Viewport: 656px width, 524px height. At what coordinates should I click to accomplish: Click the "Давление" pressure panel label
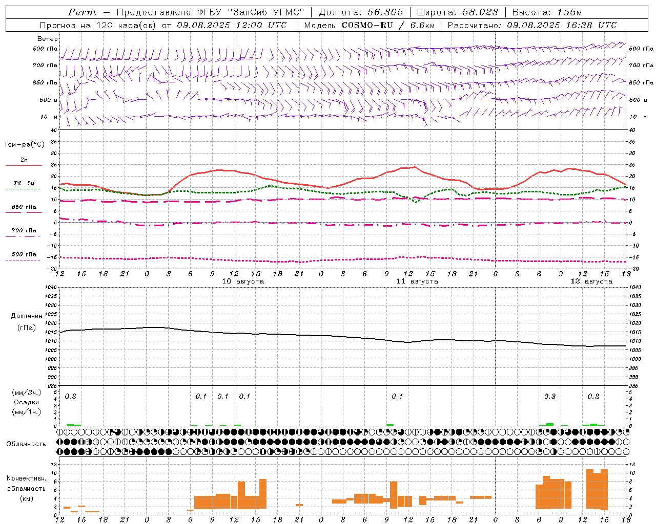(x=27, y=316)
